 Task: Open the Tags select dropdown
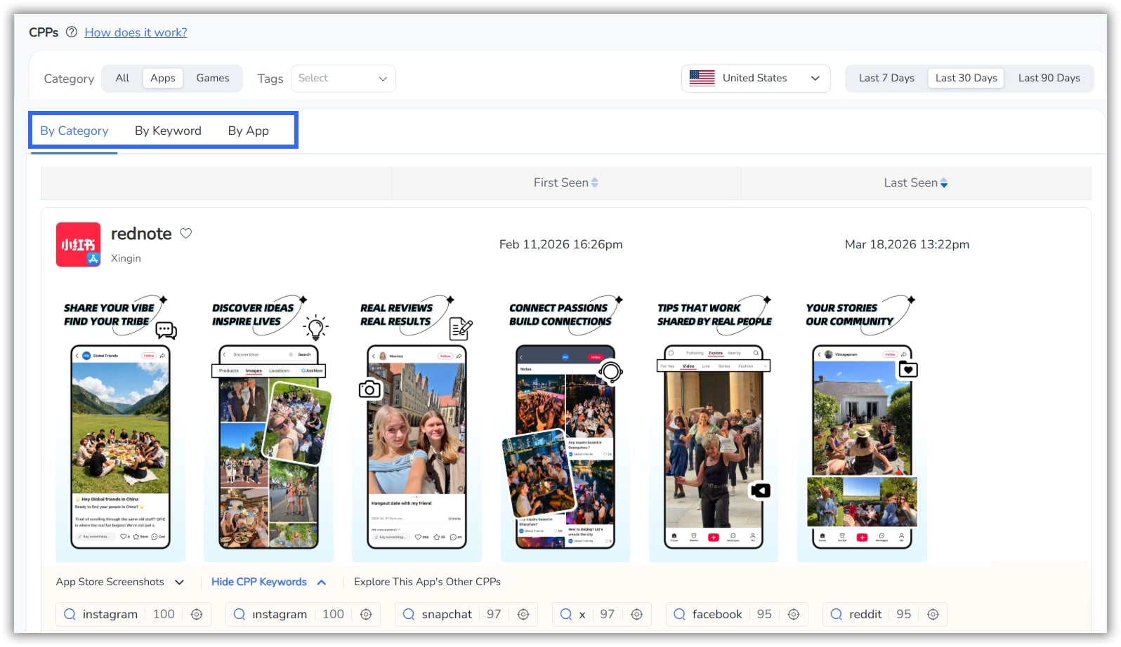coord(343,78)
